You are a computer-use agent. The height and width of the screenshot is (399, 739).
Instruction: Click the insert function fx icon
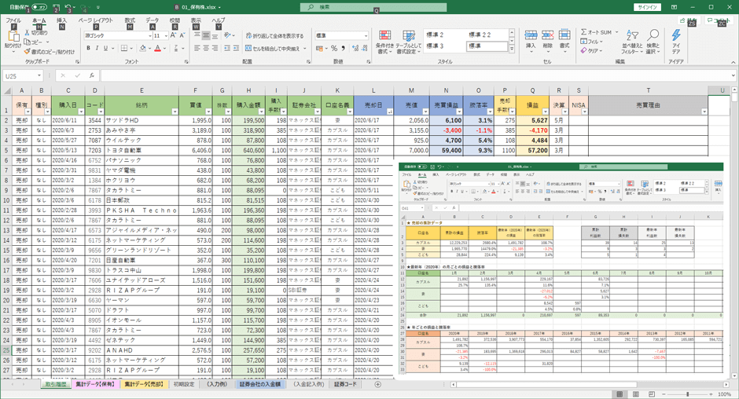click(92, 76)
